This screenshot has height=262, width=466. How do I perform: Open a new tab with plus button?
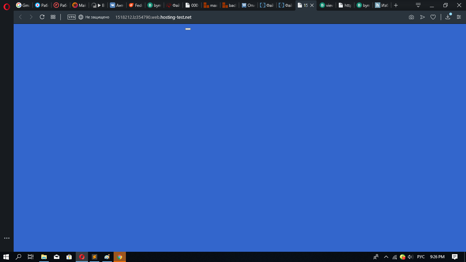[396, 5]
